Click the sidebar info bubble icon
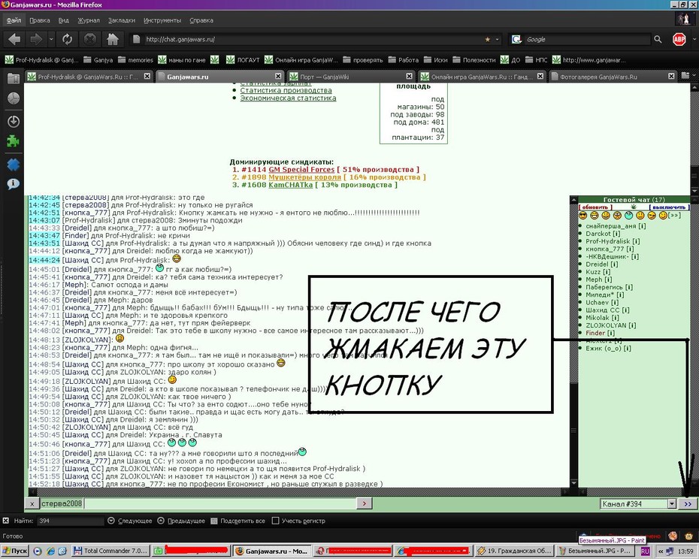This screenshot has height=559, width=699. (x=14, y=183)
